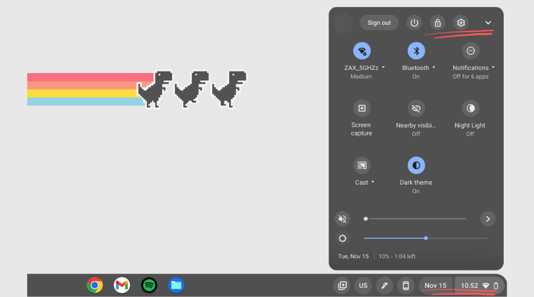Screen dimensions: 534x297
Task: Open the stylus tools pen icon
Action: tap(384, 286)
